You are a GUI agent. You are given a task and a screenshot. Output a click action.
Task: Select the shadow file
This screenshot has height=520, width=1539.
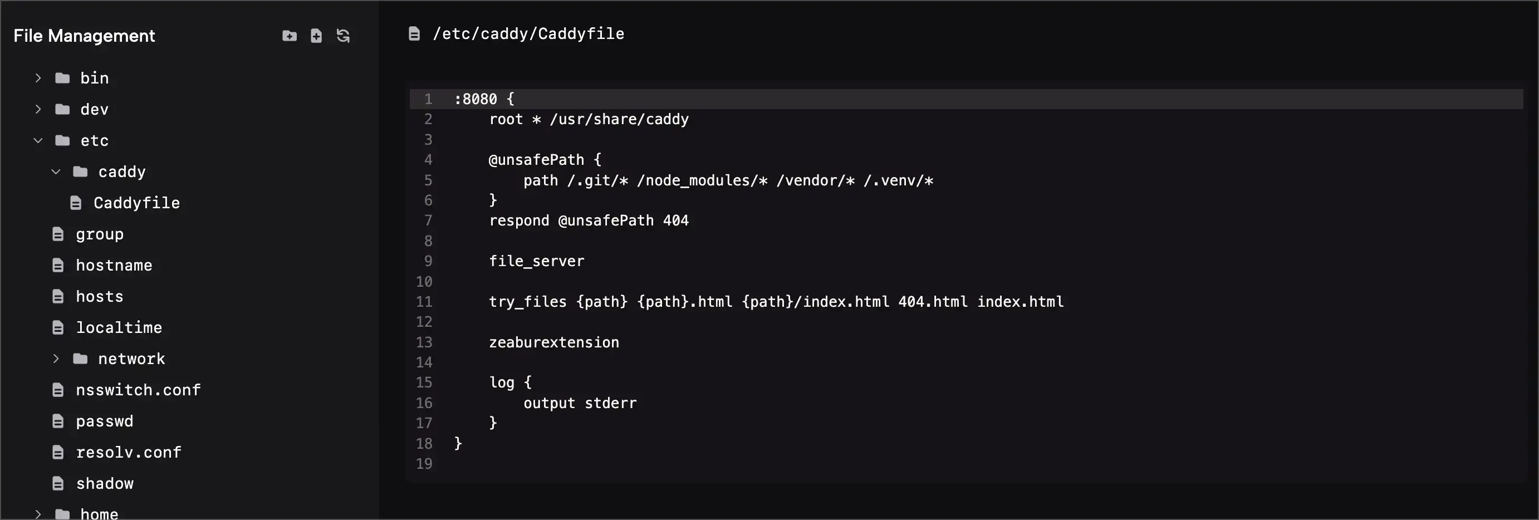pos(105,484)
